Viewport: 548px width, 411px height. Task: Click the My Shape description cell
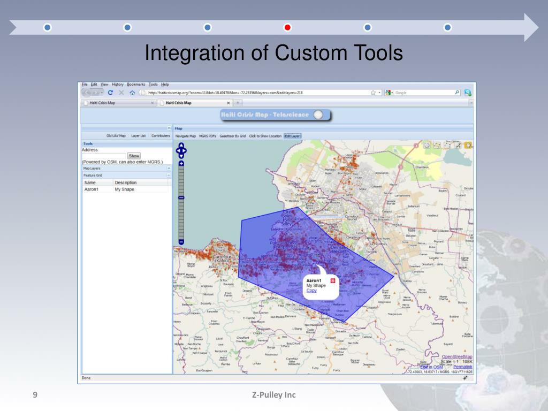tap(124, 189)
